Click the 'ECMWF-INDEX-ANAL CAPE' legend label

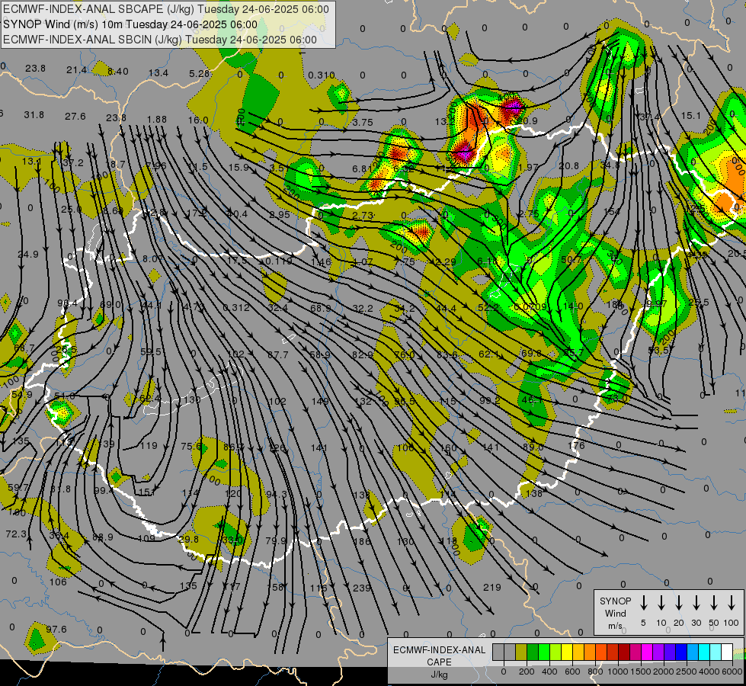(x=439, y=656)
